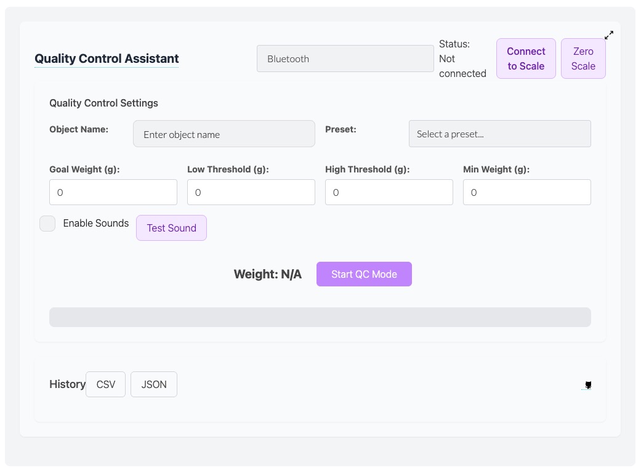Viewport: 641px width, 473px height.
Task: Export history with the JSON button
Action: (154, 384)
